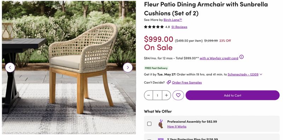
Task: Click the quantity input field
Action: coord(157,95)
